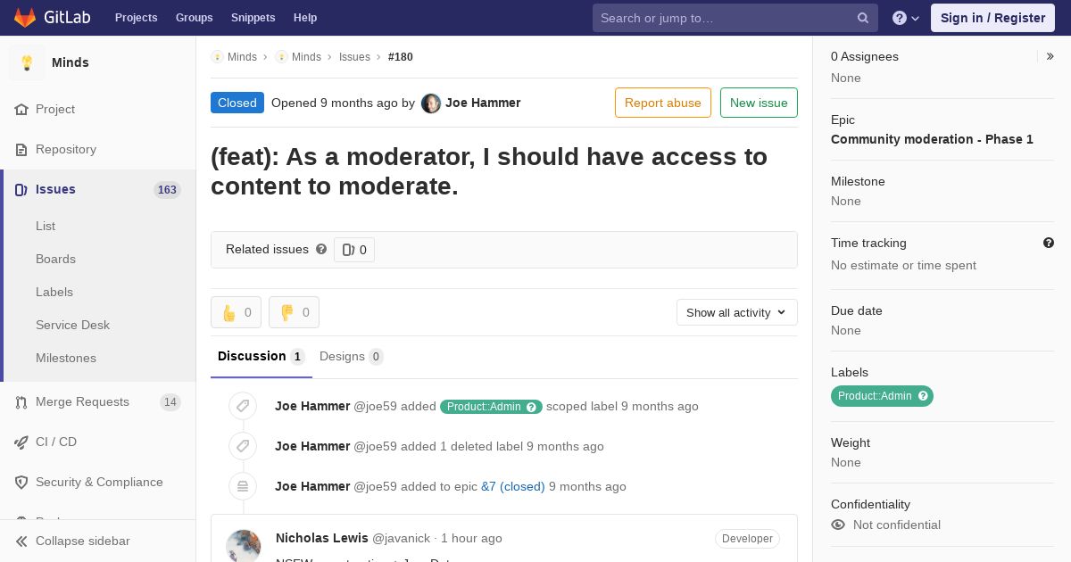The image size is (1071, 562).
Task: Click the '0 Assignees' sidebar heading
Action: pyautogui.click(x=865, y=56)
